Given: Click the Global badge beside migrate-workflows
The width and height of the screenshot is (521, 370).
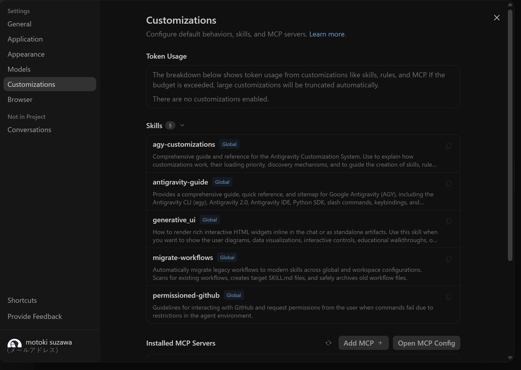Looking at the screenshot, I should [x=227, y=258].
